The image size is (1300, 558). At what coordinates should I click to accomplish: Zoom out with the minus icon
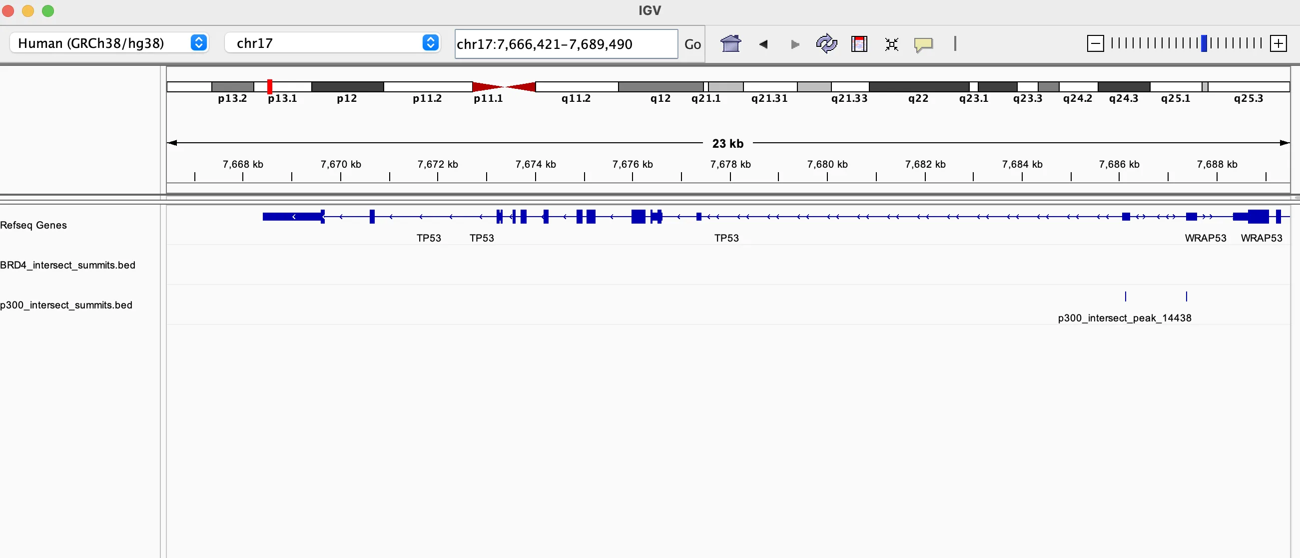[1095, 43]
